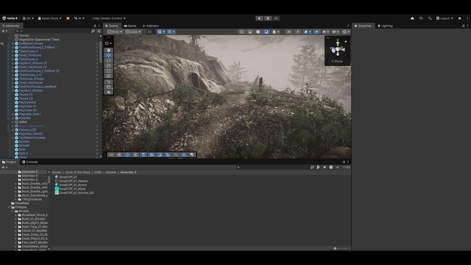The height and width of the screenshot is (265, 471).
Task: Switch to the Game tab
Action: [130, 26]
